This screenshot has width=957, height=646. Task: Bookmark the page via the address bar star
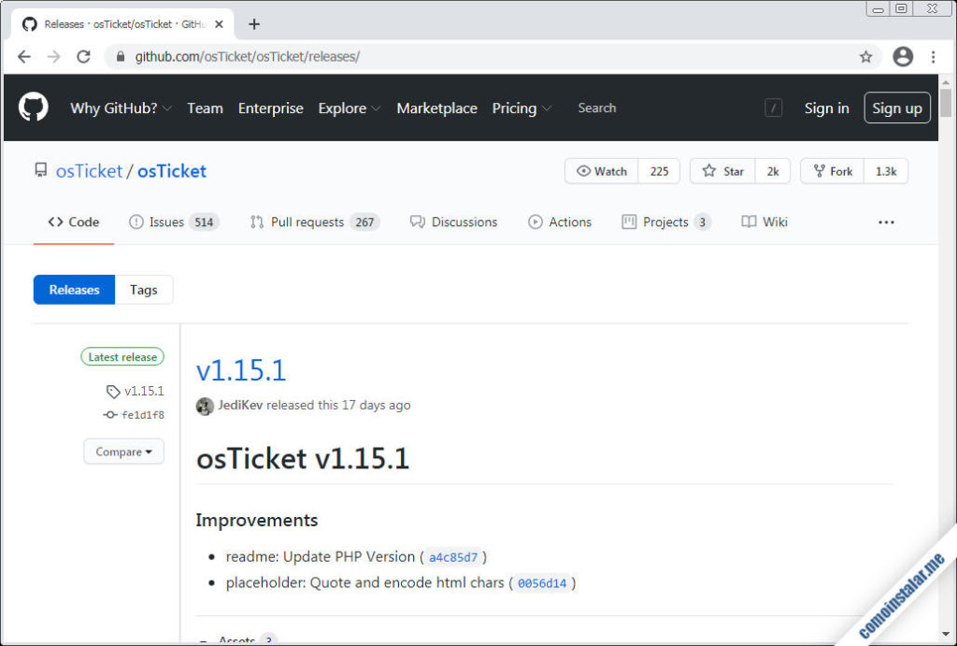[x=866, y=56]
